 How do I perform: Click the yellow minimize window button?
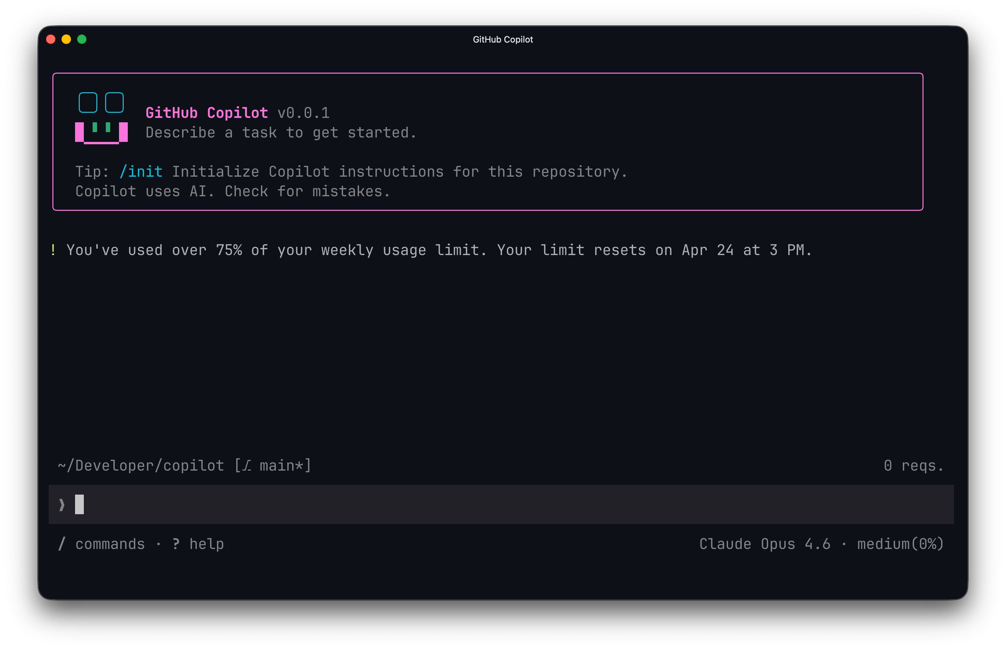pos(66,39)
